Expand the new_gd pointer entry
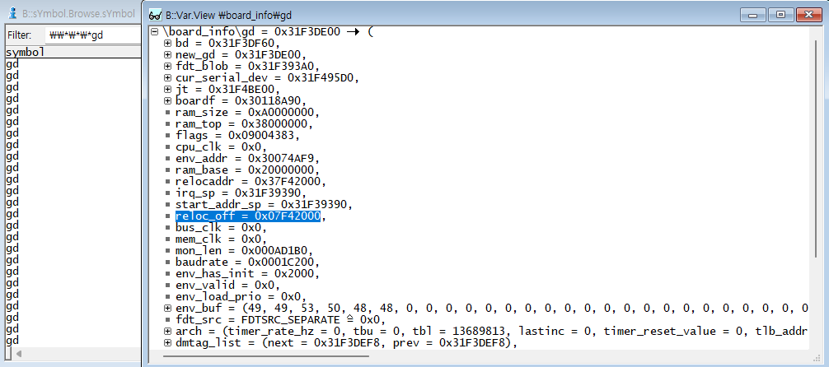The height and width of the screenshot is (367, 829). coord(167,54)
